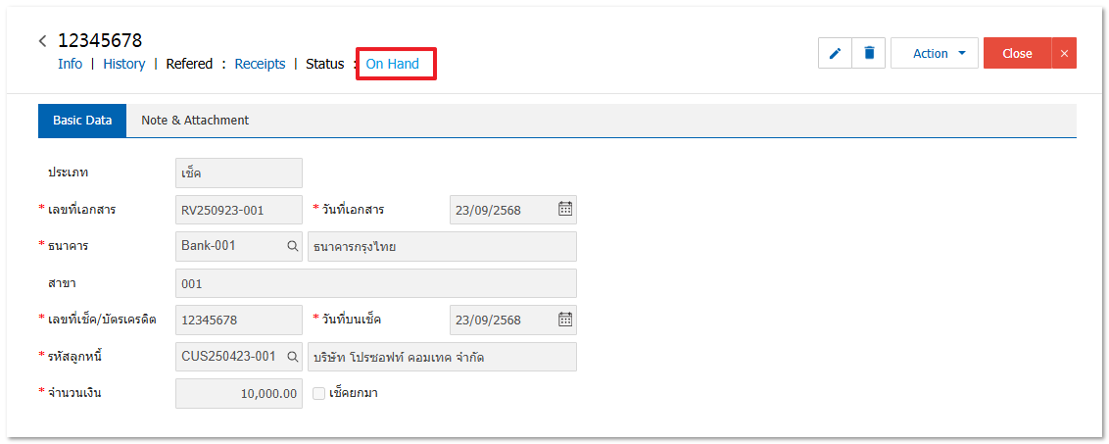
Task: Open calendar picker for วันที่บนเช็ค
Action: (x=565, y=320)
